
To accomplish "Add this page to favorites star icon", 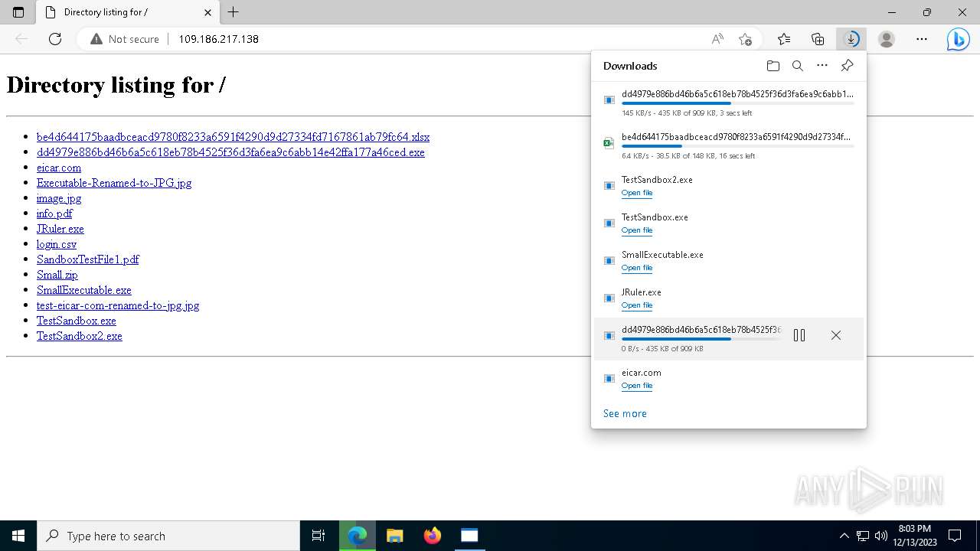I will click(x=745, y=39).
